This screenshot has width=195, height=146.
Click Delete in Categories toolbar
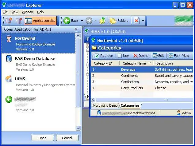[141, 56]
